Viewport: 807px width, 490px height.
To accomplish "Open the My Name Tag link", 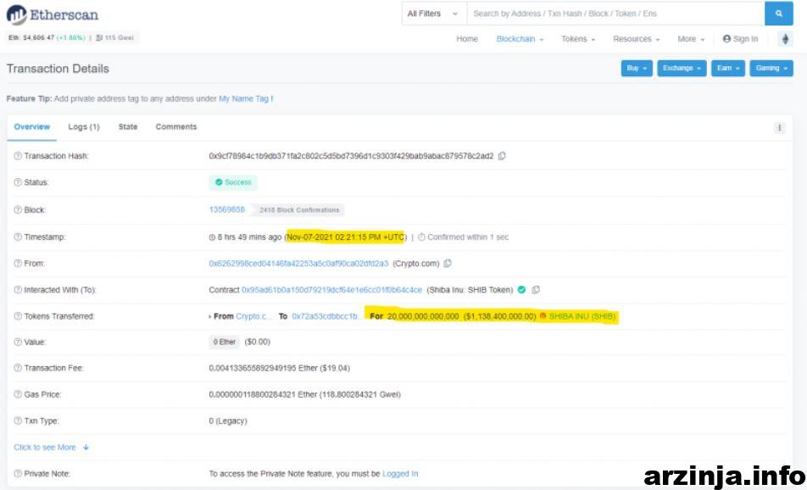I will coord(244,99).
